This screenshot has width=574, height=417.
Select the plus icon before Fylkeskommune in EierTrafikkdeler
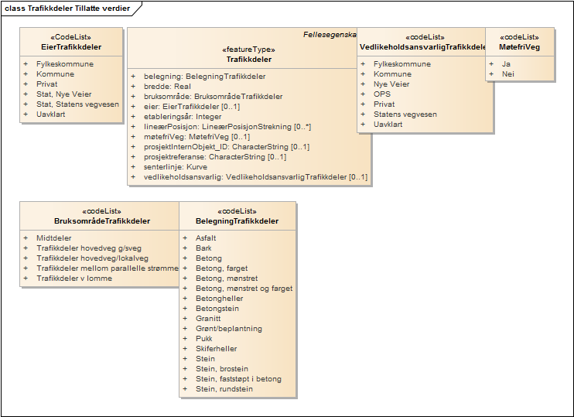click(25, 64)
